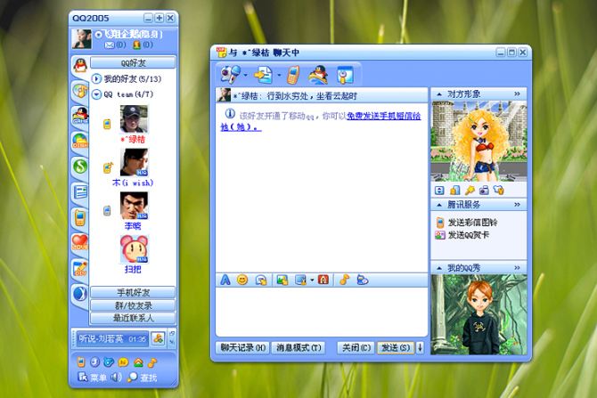
Task: Select the Love heart sidebar tab
Action: (x=80, y=242)
